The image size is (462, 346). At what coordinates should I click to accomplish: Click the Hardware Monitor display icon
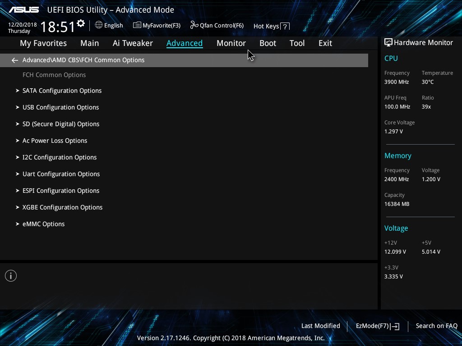(388, 42)
